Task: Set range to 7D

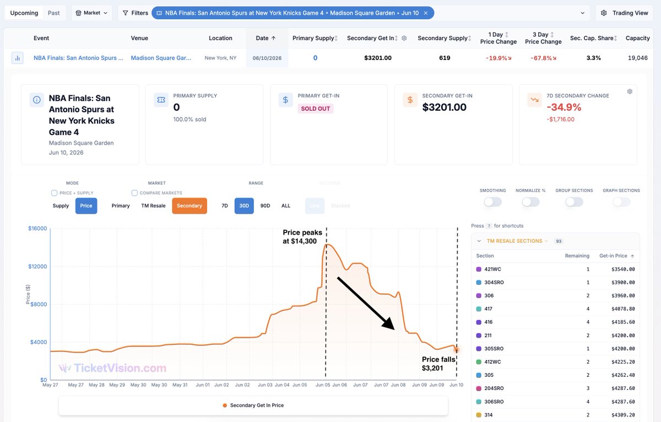Action: click(x=225, y=205)
